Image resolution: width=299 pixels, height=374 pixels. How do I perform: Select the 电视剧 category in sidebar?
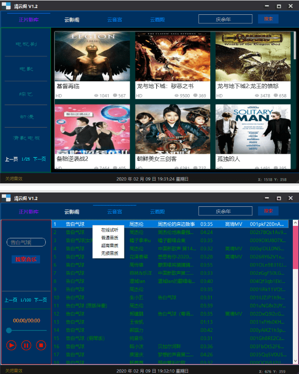pyautogui.click(x=26, y=44)
